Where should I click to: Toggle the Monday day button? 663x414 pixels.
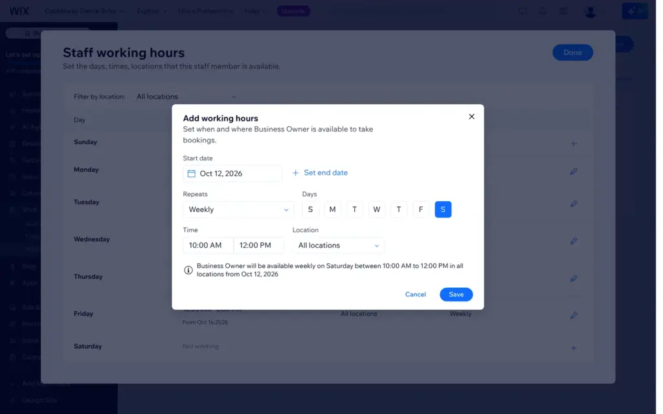tap(332, 210)
